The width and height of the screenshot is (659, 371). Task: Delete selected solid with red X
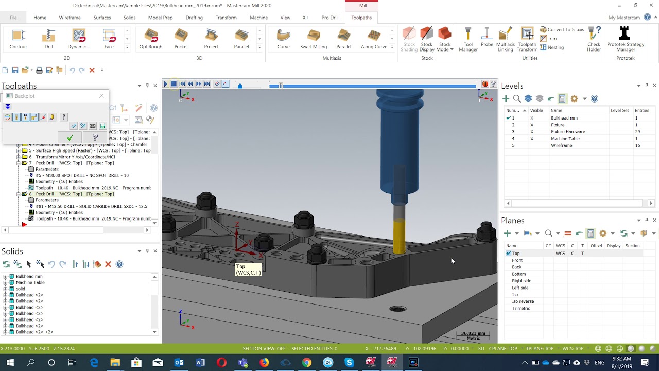coord(108,264)
